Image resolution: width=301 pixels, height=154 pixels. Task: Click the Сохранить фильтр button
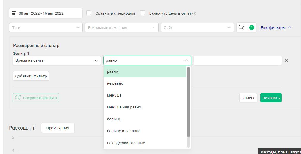36,98
